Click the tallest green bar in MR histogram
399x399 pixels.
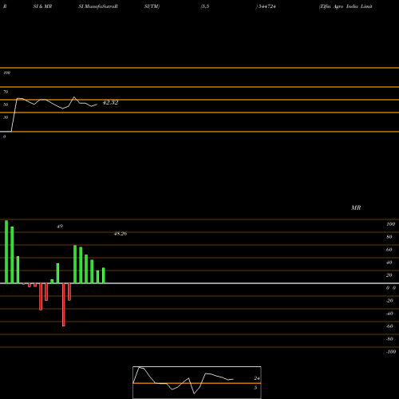point(6,252)
